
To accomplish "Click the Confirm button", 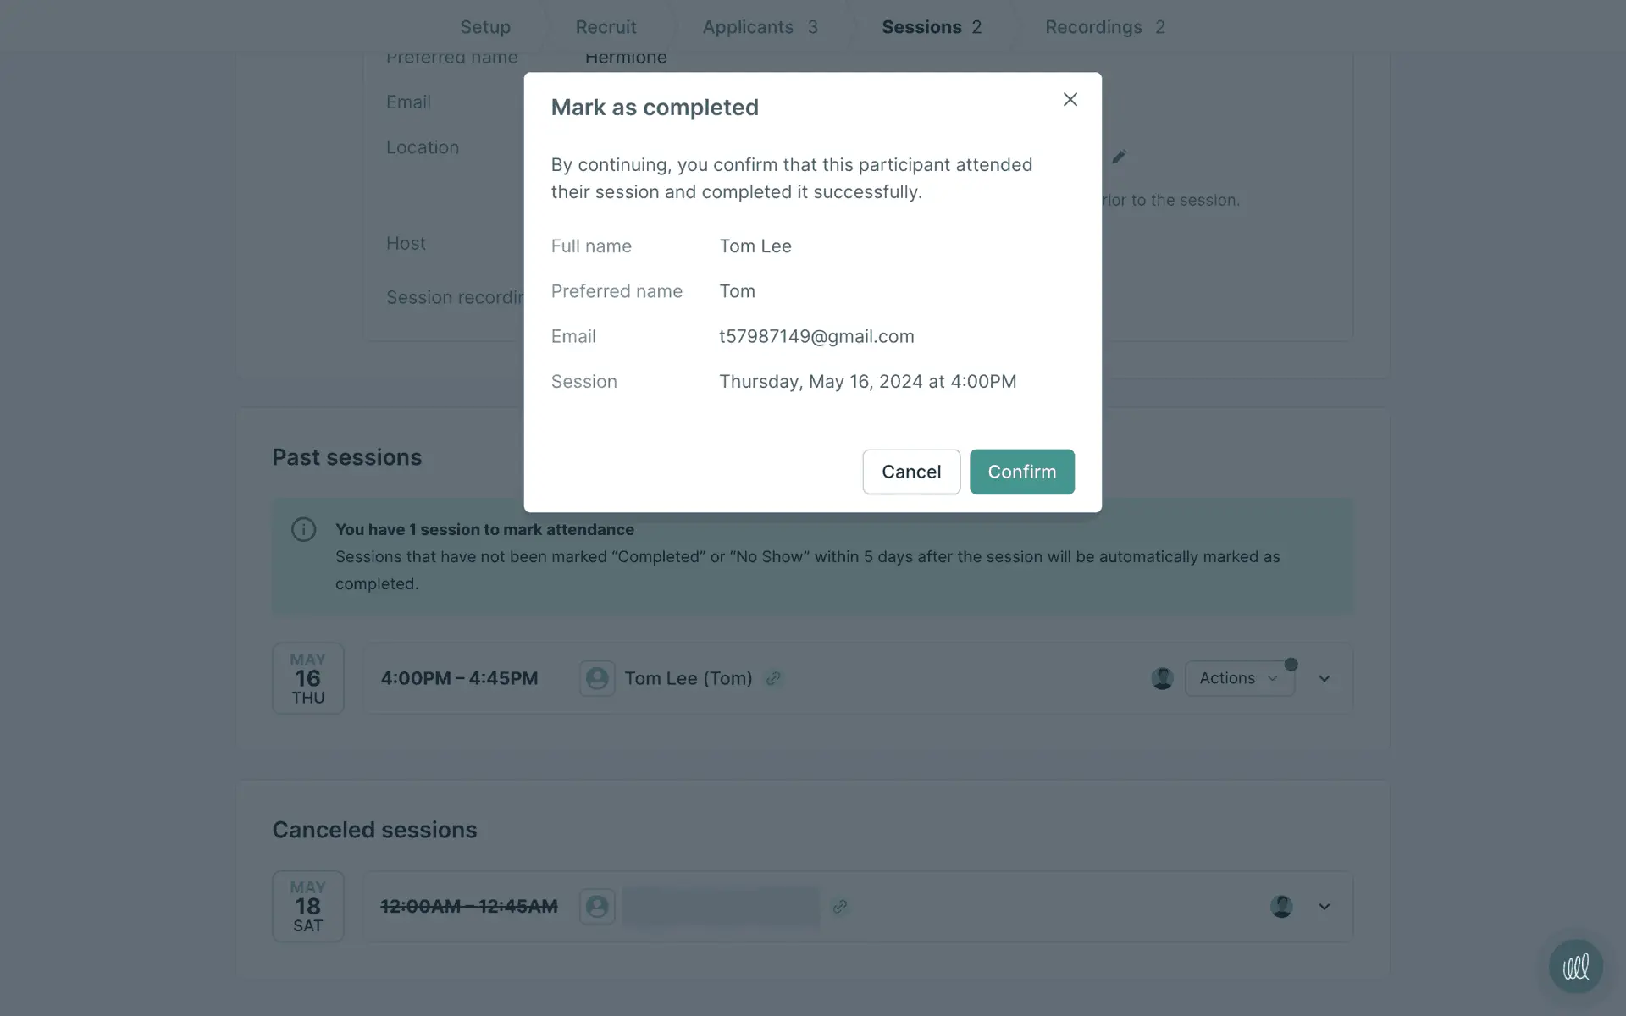I will pos(1021,472).
